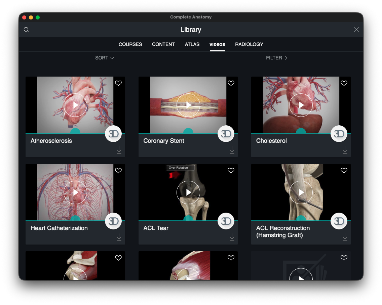The height and width of the screenshot is (305, 382).
Task: Download the Atherosclerosis video
Action: click(119, 150)
